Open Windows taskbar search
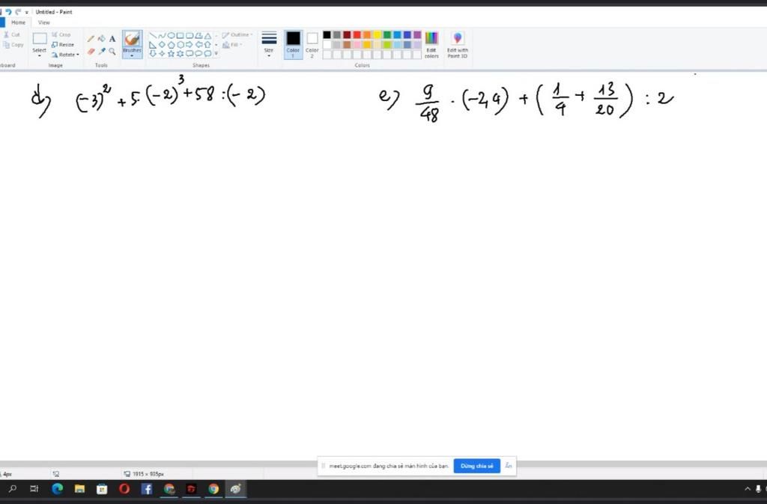The height and width of the screenshot is (504, 767). tap(12, 489)
